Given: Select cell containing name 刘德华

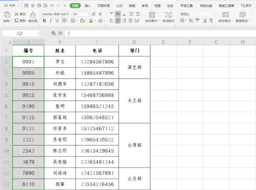Looking at the screenshot, I should pos(60,84).
